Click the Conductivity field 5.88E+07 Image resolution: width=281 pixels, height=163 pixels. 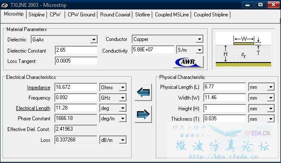click(153, 50)
